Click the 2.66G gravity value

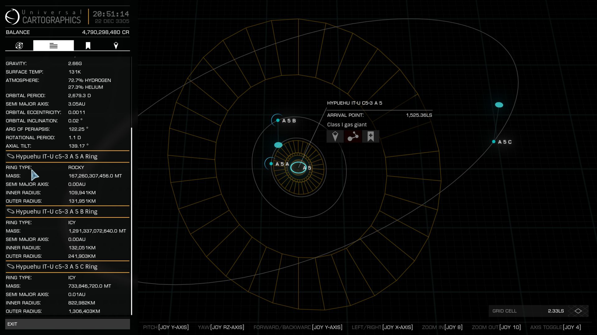(75, 63)
